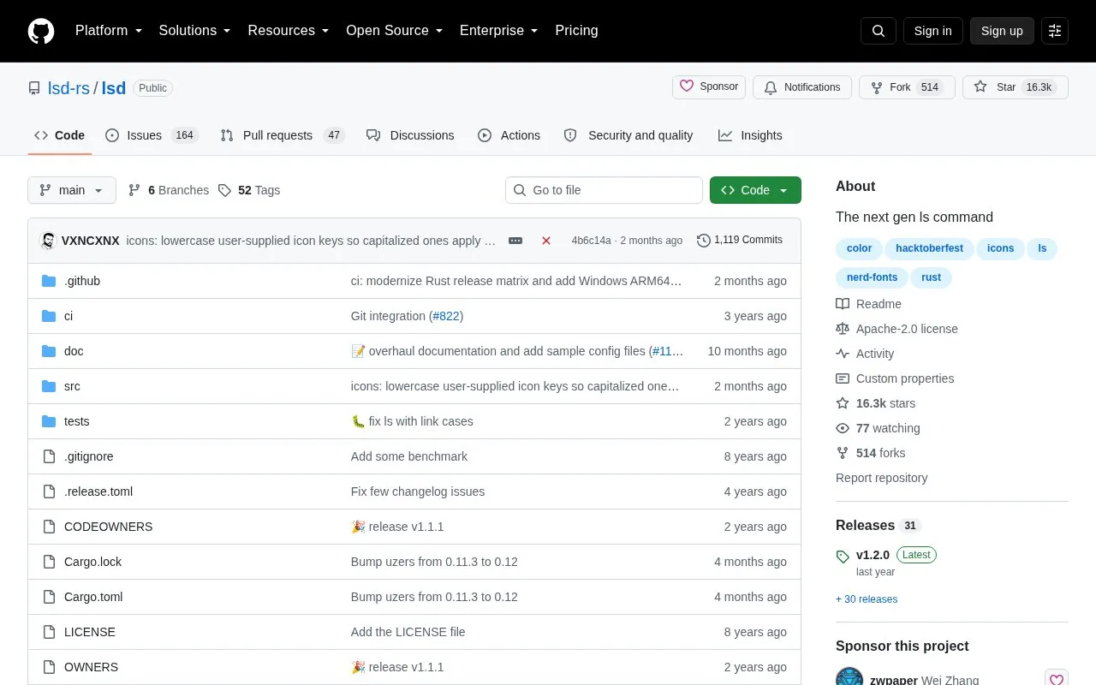Click the Cargo.lock file icon

pos(49,562)
